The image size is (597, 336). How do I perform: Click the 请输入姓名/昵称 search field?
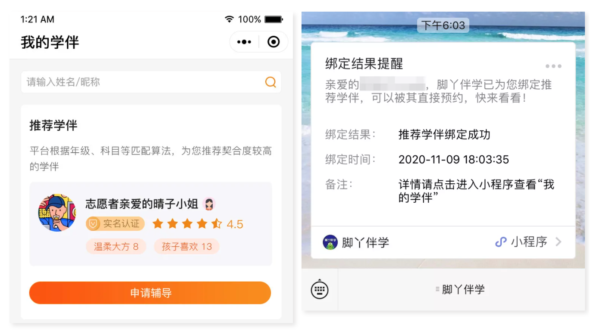click(151, 82)
